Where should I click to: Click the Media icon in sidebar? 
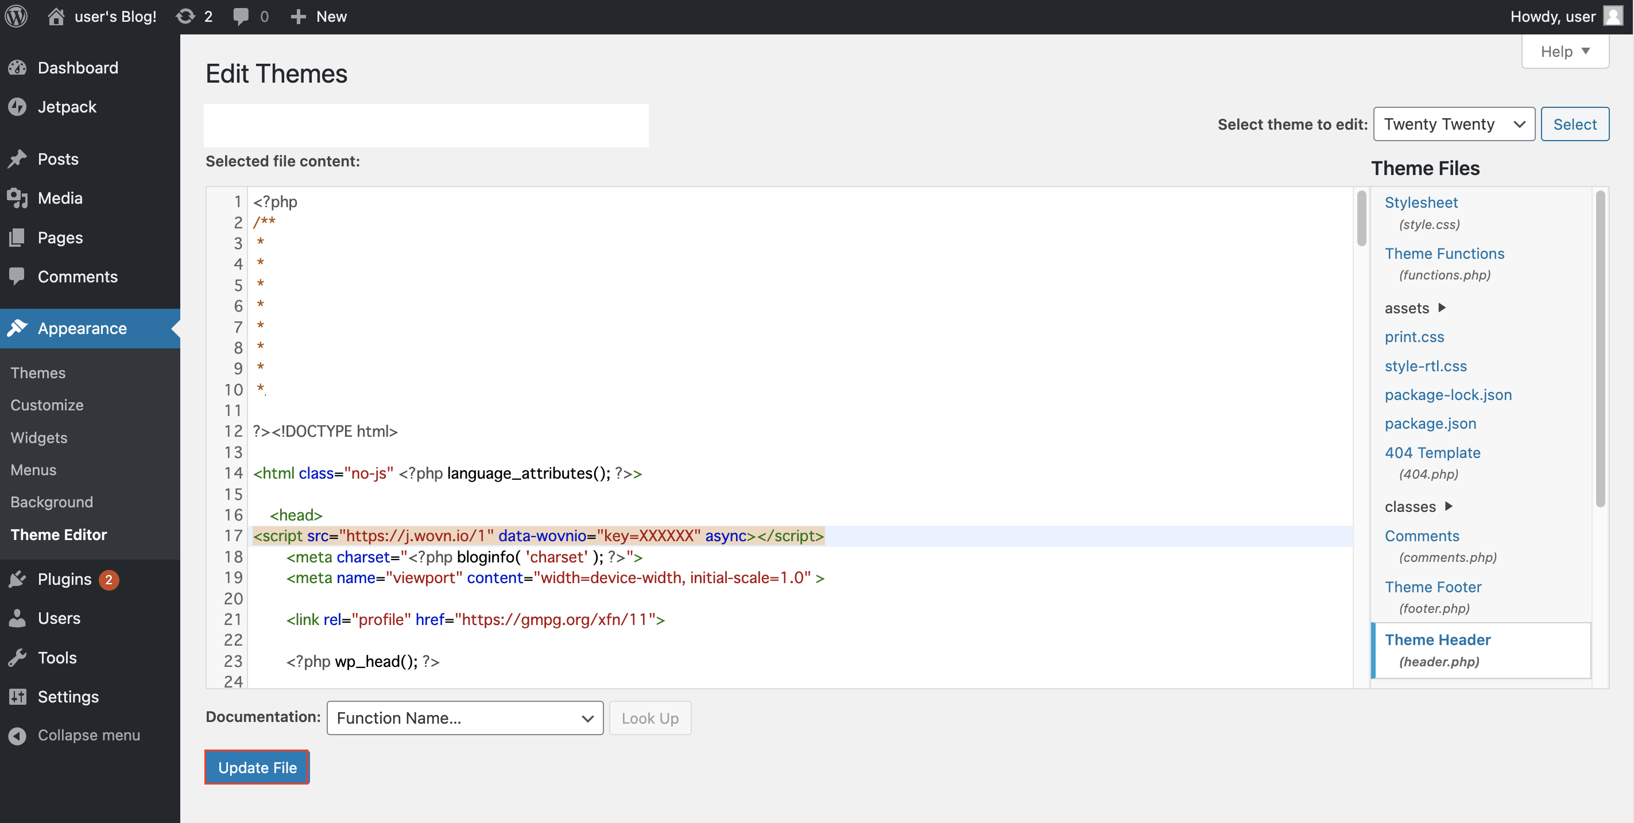[18, 199]
